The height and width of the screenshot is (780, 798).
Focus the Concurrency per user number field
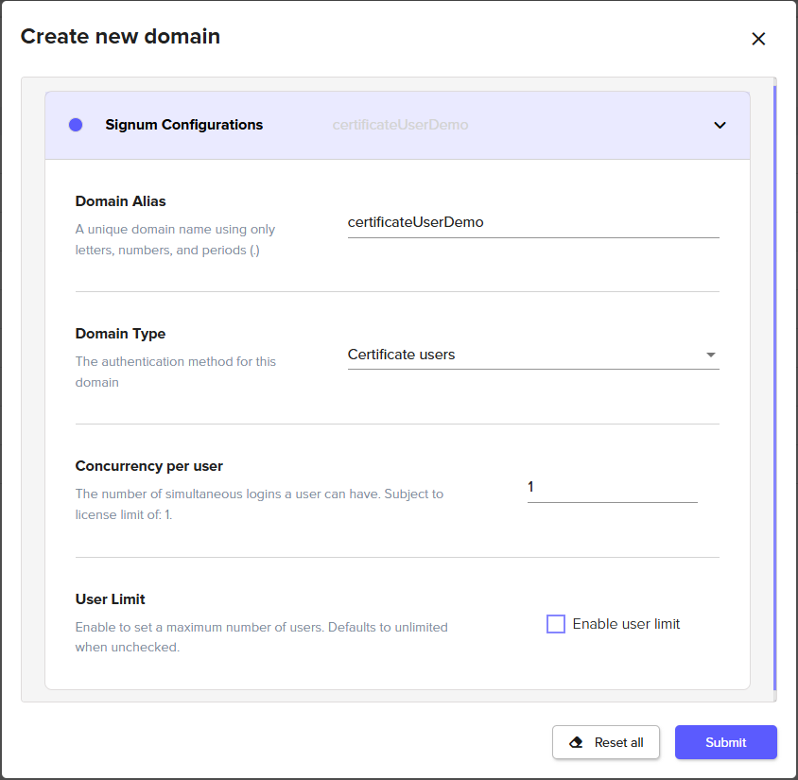[x=611, y=487]
